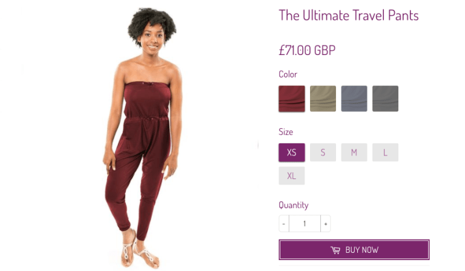The image size is (465, 271).
Task: Choose the olive khaki color swatch
Action: click(x=323, y=99)
